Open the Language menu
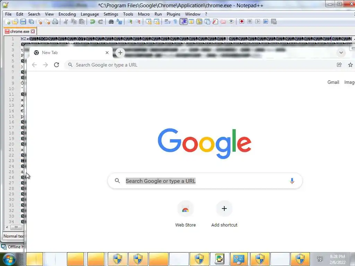 click(x=90, y=14)
